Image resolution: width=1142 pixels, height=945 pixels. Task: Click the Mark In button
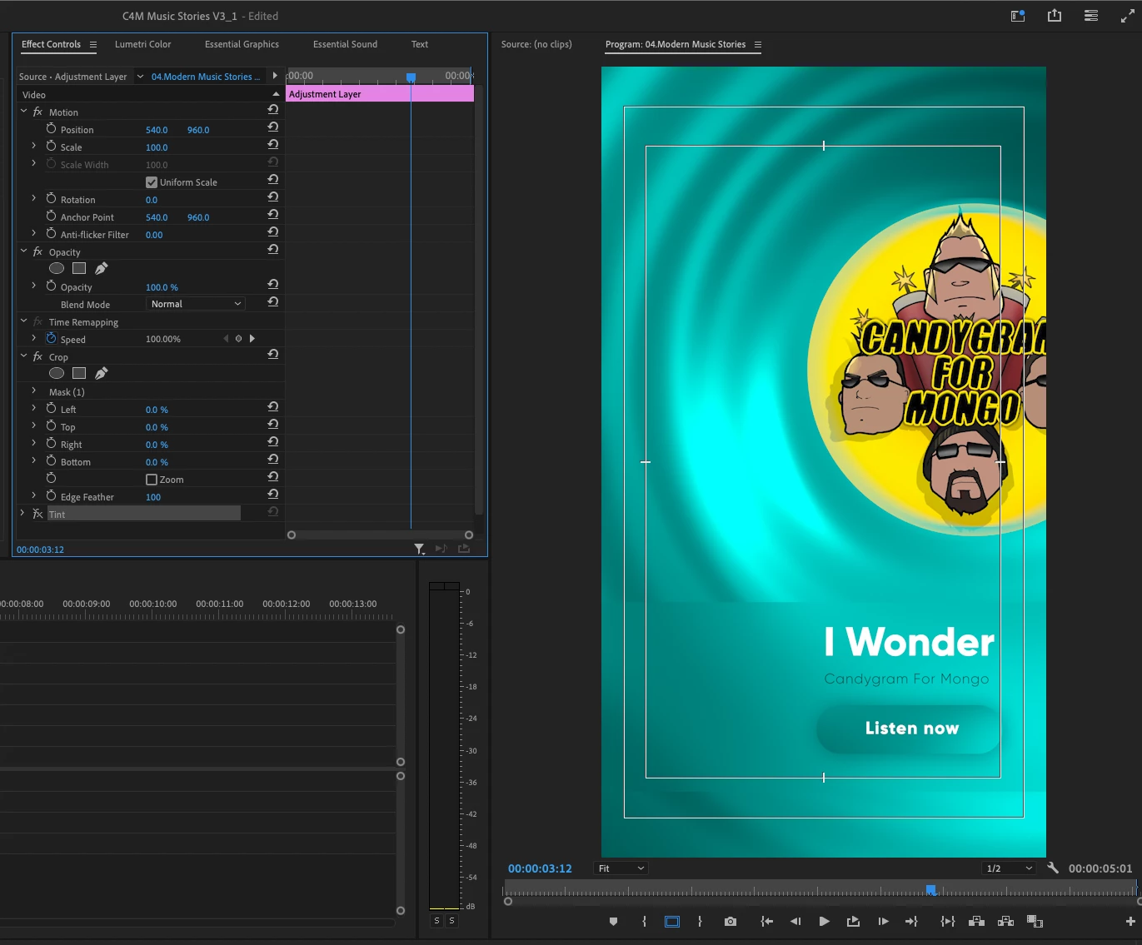pos(644,922)
